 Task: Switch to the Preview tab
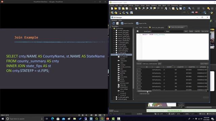click(x=145, y=28)
